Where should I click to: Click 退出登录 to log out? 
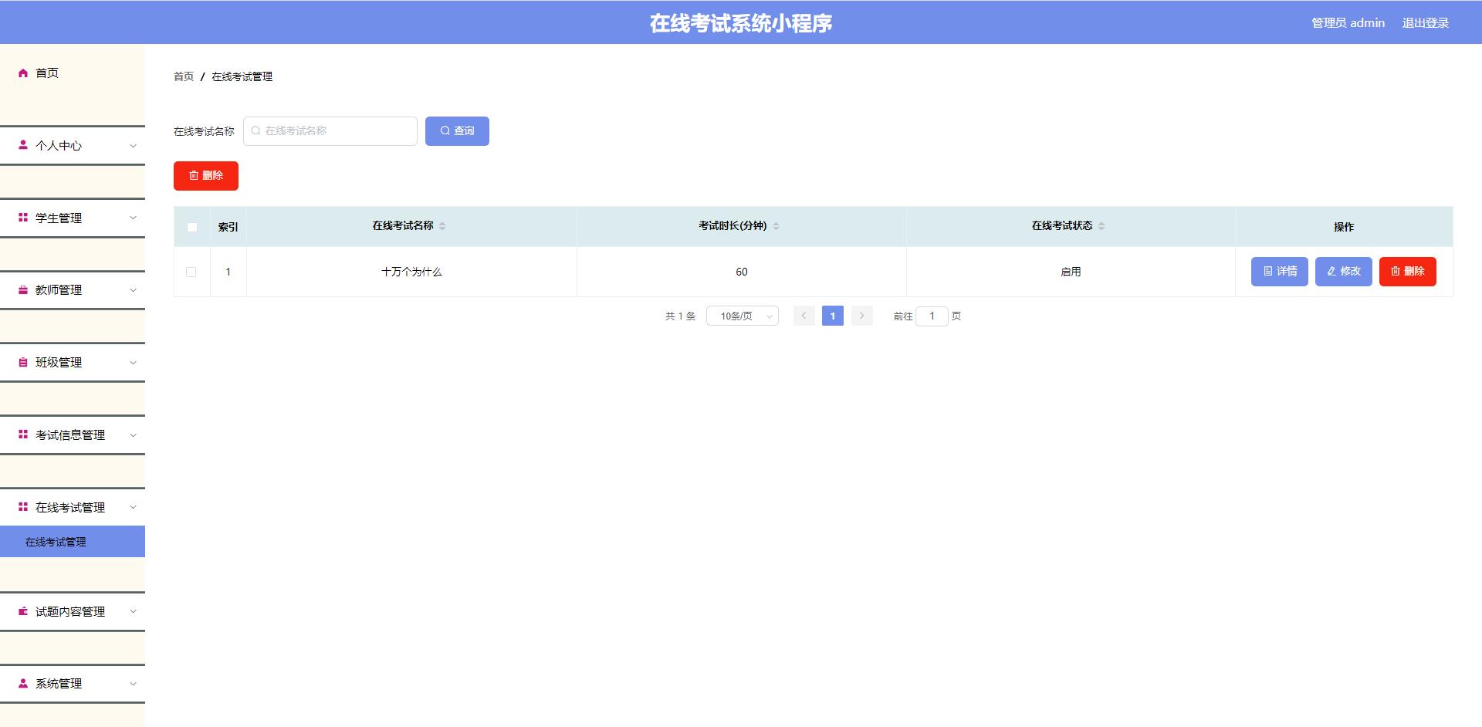pos(1426,22)
